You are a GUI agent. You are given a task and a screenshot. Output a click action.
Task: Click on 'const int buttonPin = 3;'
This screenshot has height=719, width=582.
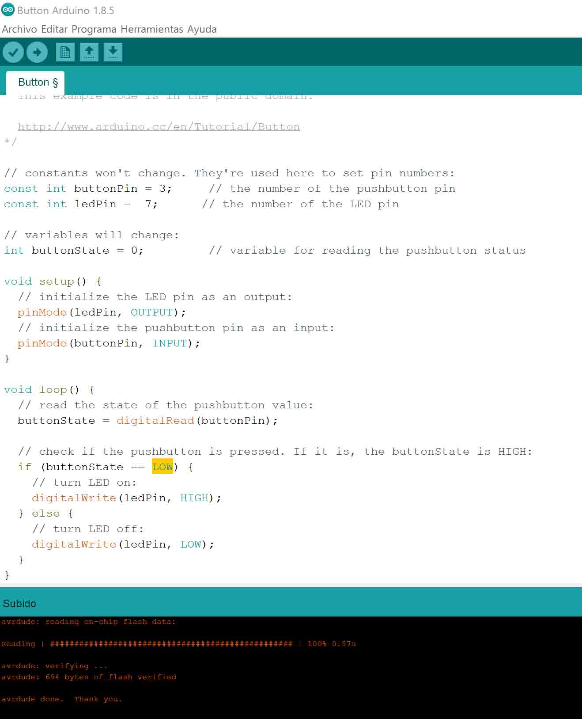pos(88,189)
